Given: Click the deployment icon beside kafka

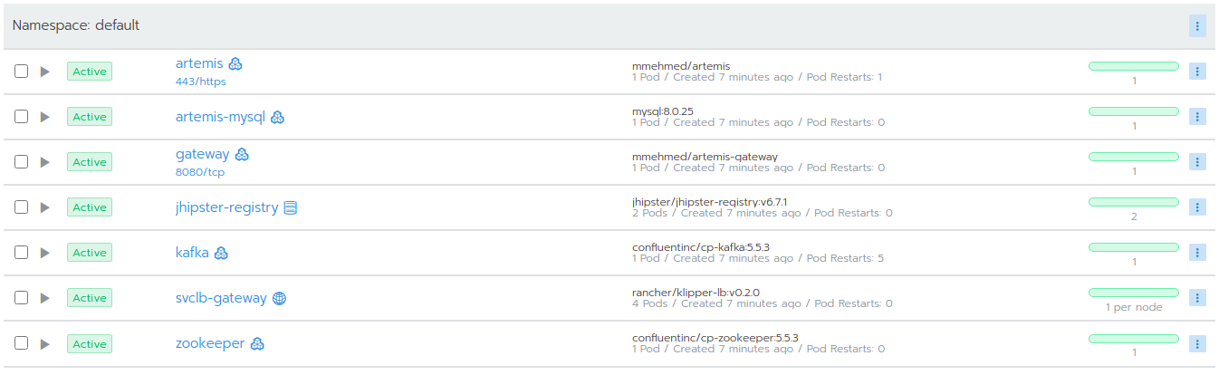Looking at the screenshot, I should coord(221,253).
